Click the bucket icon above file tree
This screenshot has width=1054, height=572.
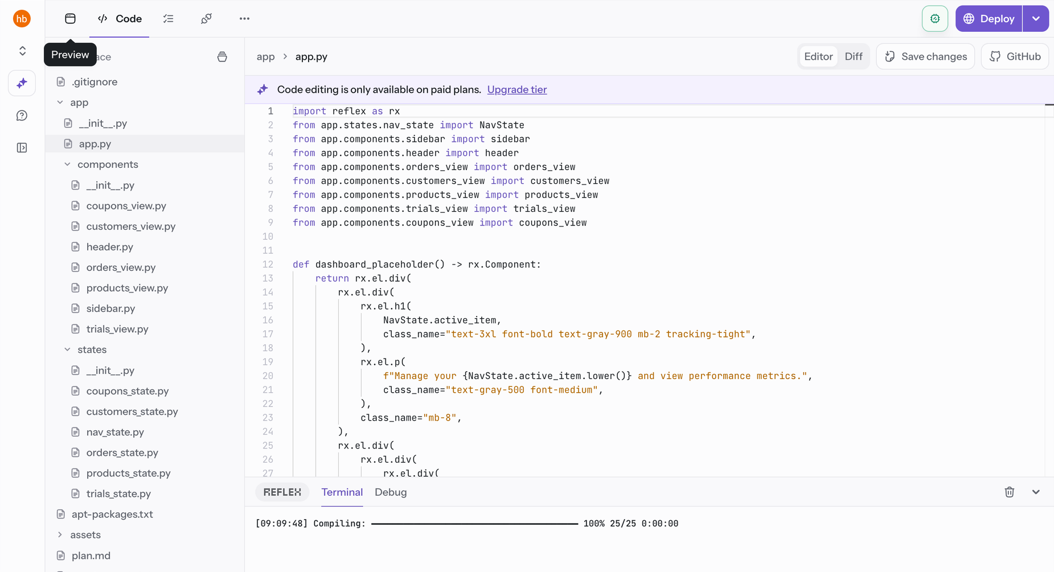point(222,57)
